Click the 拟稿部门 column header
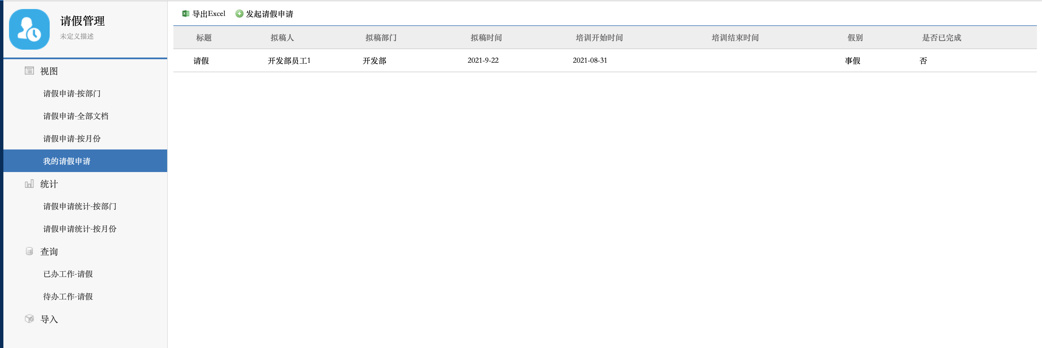This screenshot has height=348, width=1042. click(x=381, y=38)
